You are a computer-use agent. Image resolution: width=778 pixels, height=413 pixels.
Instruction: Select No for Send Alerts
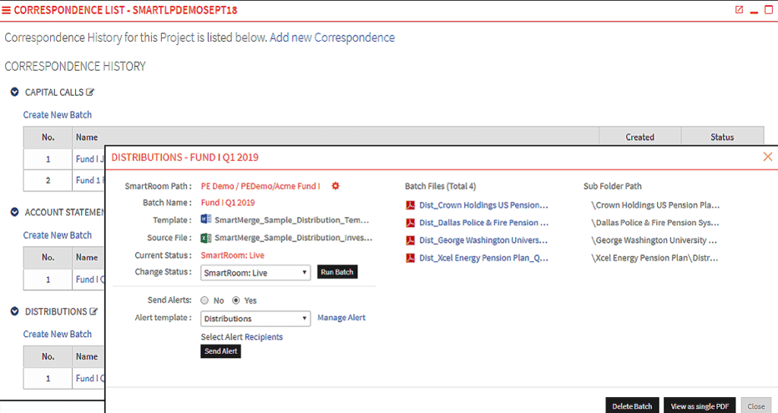[204, 301]
